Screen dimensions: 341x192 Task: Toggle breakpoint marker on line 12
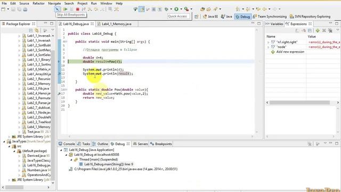coord(59,74)
